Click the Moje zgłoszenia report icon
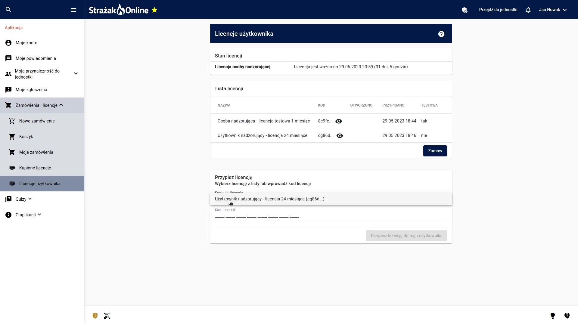Viewport: 578px width, 325px height. pos(8,90)
